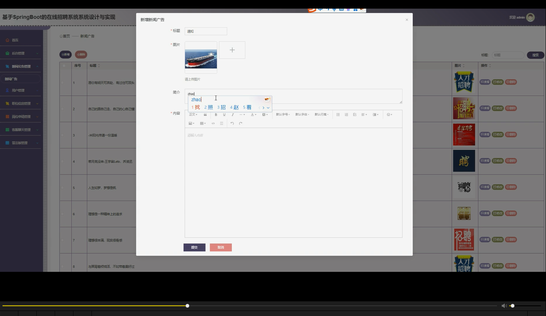Tick the checkbox for row 1

[x=62, y=83]
